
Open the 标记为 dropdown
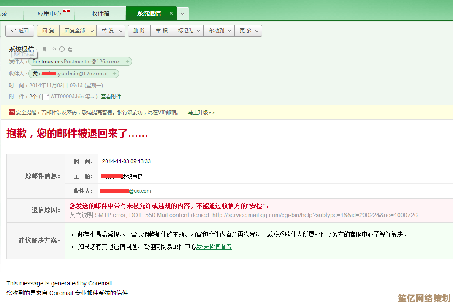[188, 31]
